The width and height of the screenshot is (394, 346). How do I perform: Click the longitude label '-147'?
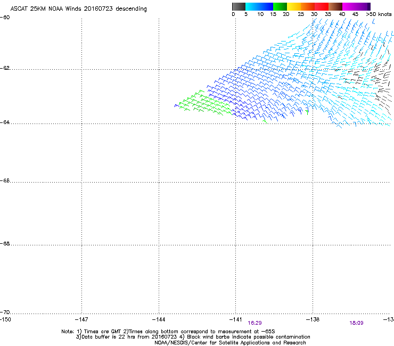point(81,319)
